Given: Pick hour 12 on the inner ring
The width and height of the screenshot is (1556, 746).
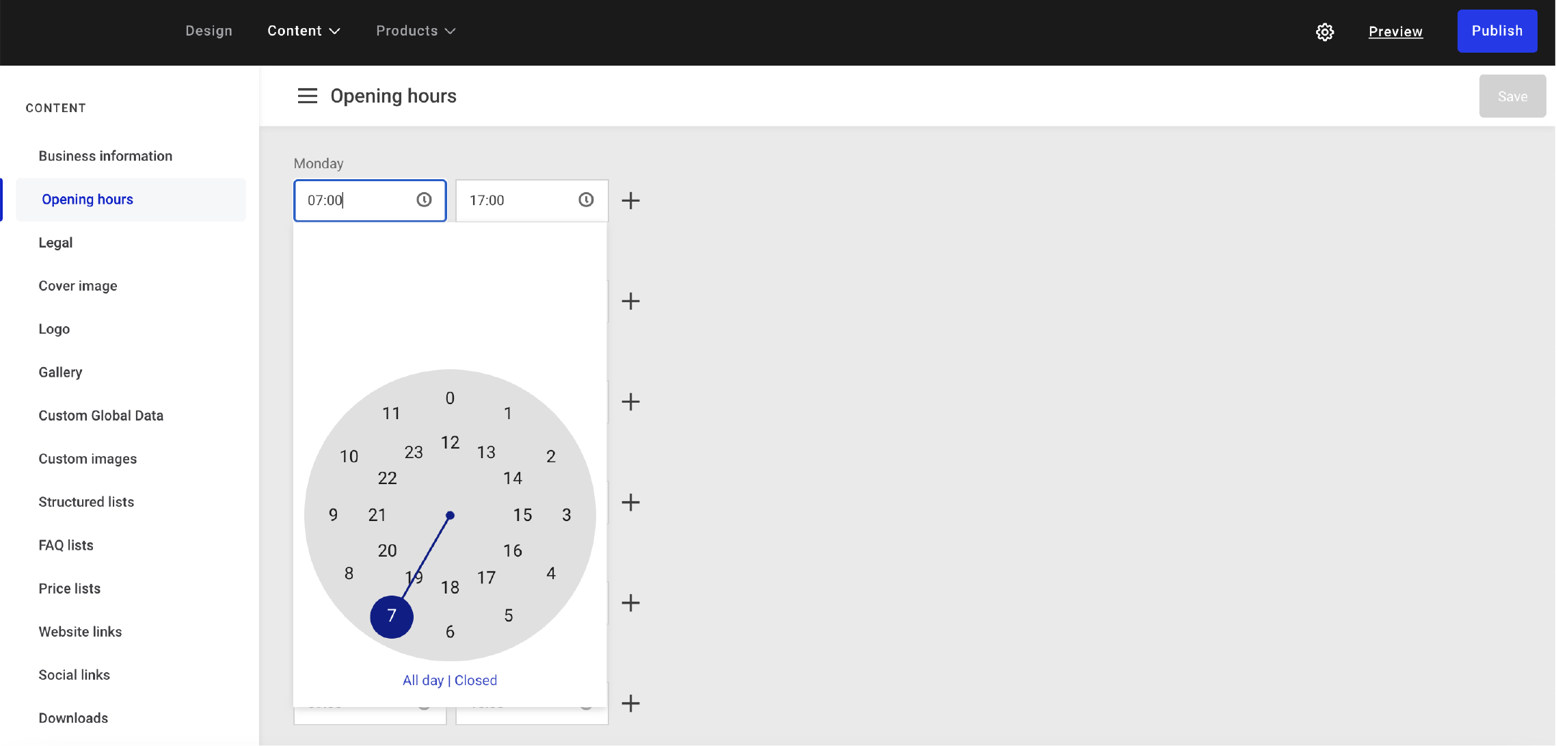Looking at the screenshot, I should click(x=450, y=442).
